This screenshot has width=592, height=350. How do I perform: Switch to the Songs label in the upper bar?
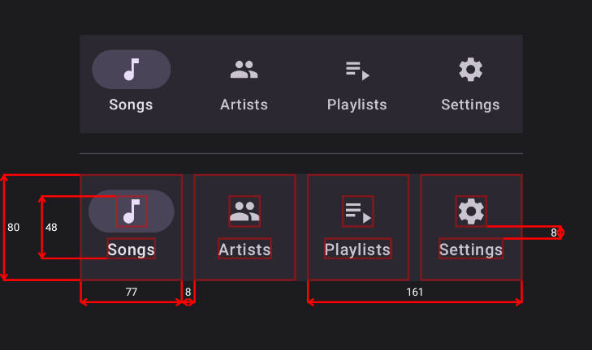pyautogui.click(x=131, y=105)
